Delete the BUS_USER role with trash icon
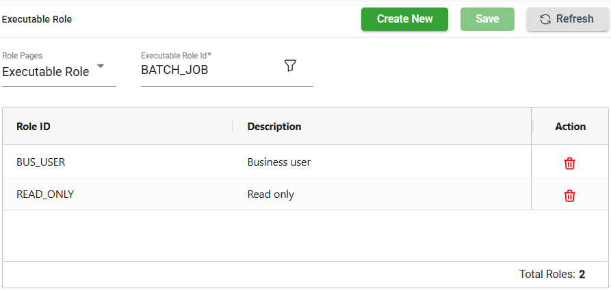The height and width of the screenshot is (291, 611). click(x=569, y=163)
